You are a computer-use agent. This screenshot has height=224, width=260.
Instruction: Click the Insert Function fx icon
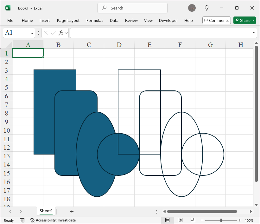tap(60, 33)
